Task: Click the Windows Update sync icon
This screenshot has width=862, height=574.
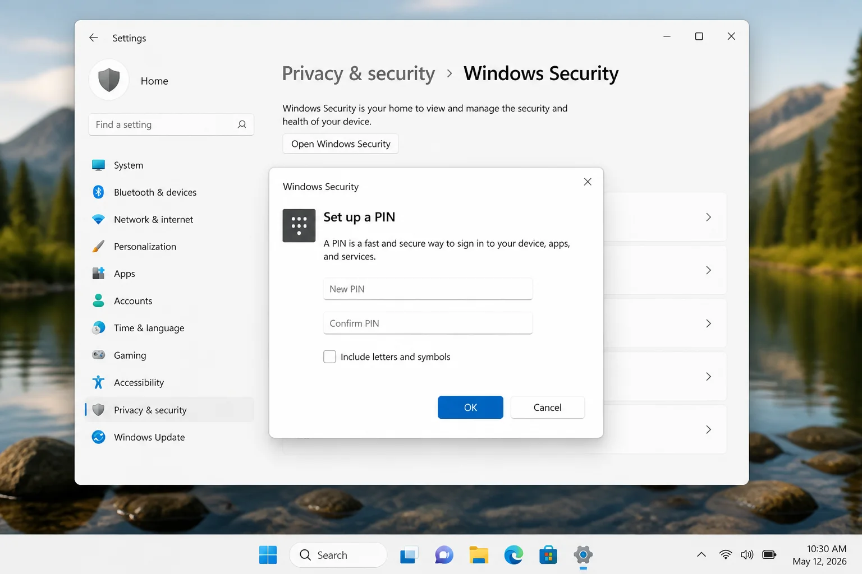Action: click(x=98, y=437)
